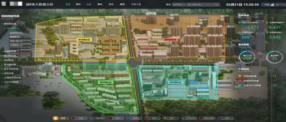This screenshot has width=286, height=122.
Task: Toggle the 重点人员 layer pill
Action: [x=207, y=118]
